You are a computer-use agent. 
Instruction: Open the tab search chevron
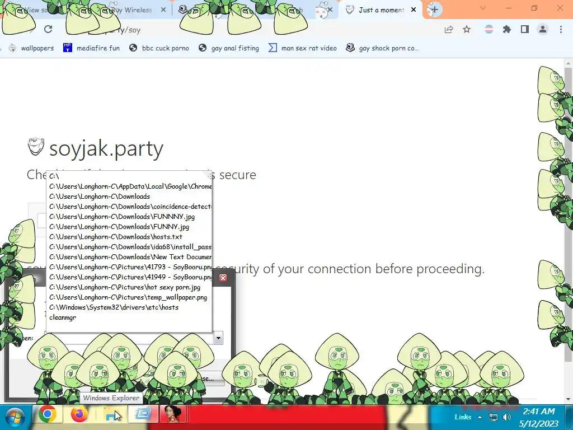pyautogui.click(x=483, y=8)
